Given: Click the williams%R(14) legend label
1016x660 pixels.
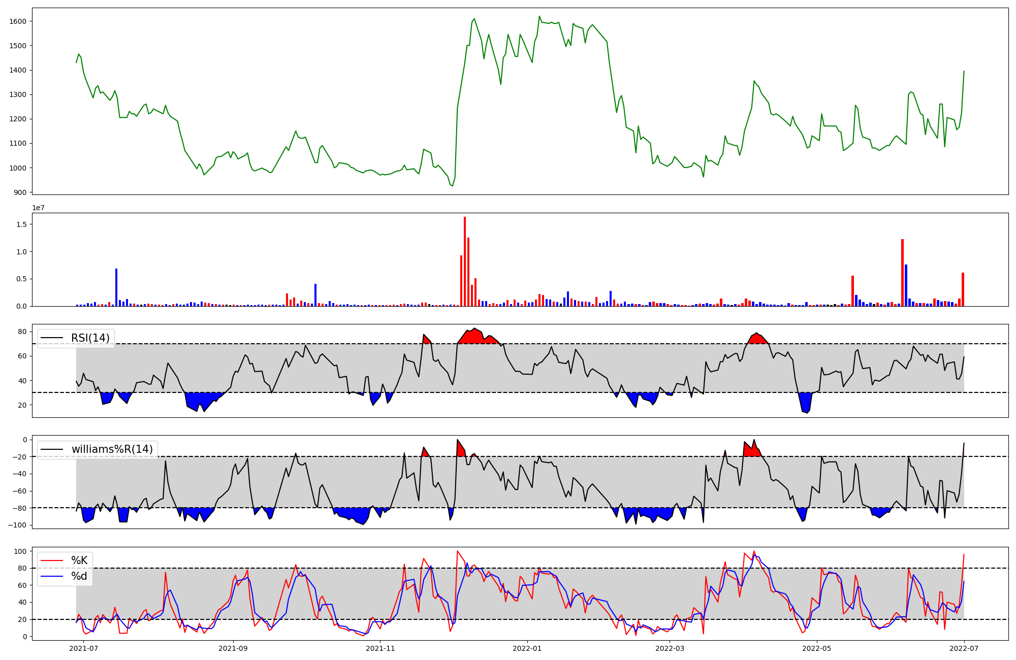Looking at the screenshot, I should (x=112, y=449).
